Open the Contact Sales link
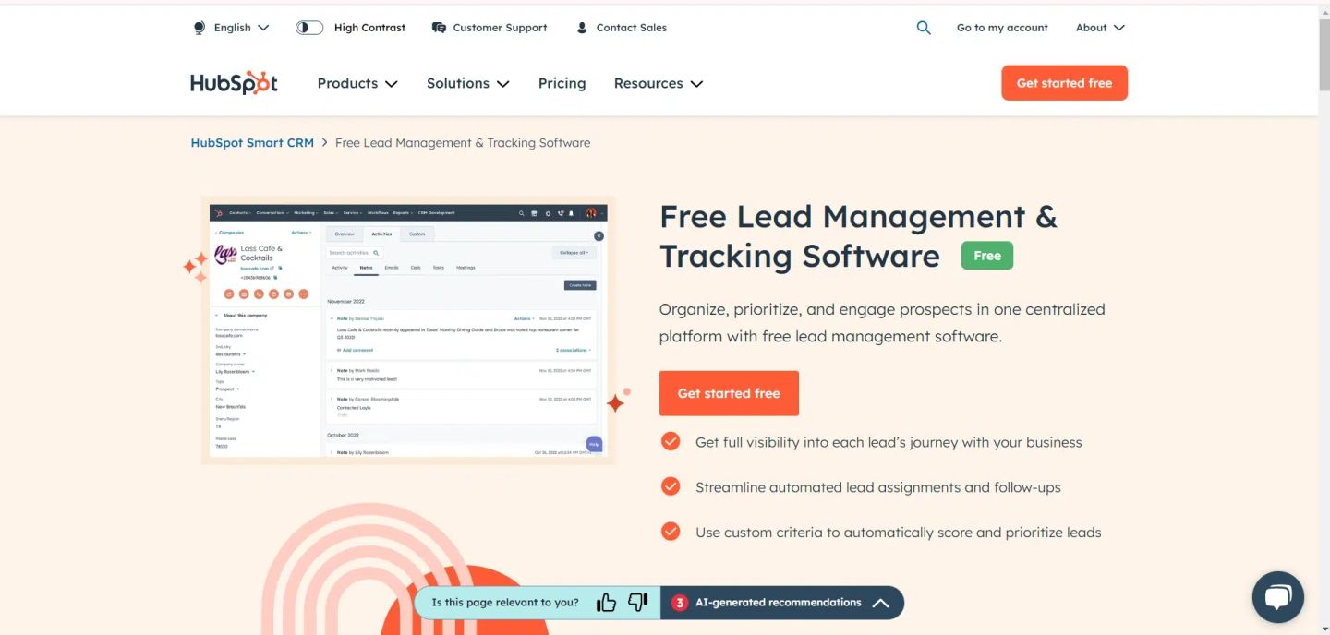 632,28
